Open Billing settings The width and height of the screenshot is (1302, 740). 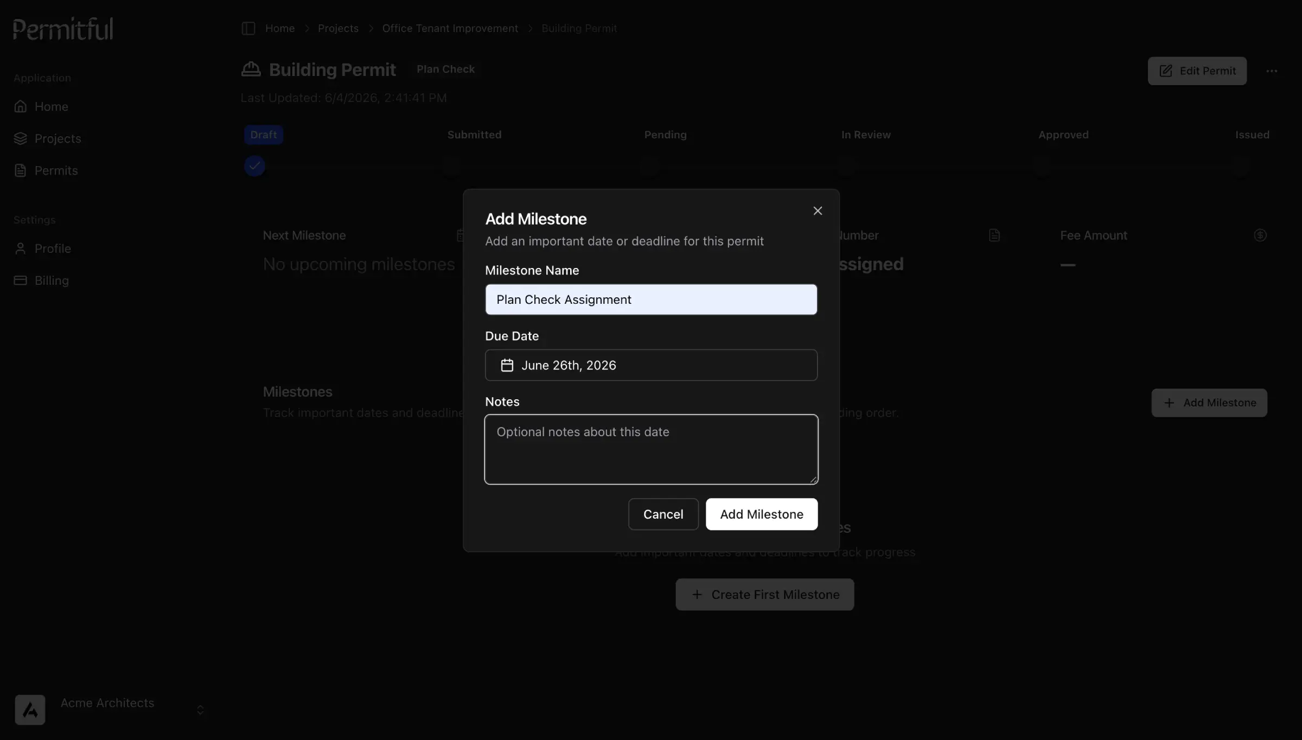tap(52, 280)
